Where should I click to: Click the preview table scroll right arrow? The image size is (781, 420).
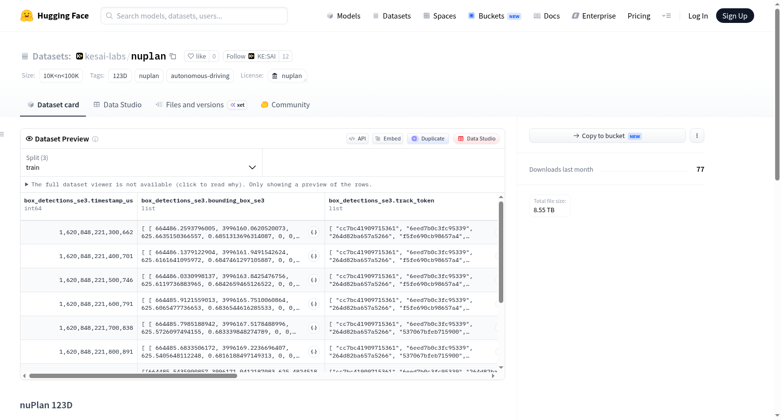pos(493,376)
